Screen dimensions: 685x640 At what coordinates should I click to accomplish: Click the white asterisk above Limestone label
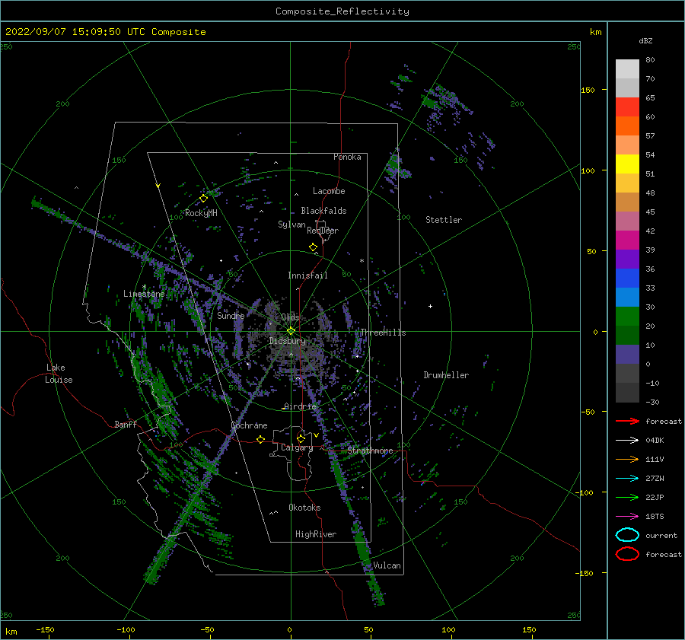[x=144, y=287]
